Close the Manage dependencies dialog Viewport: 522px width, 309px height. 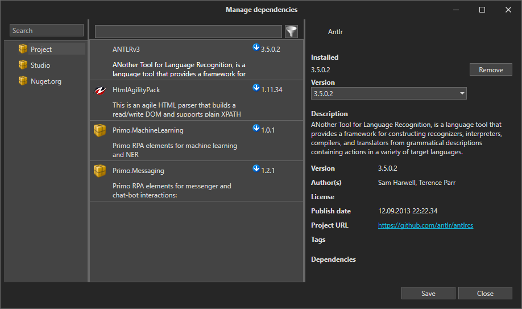click(485, 293)
